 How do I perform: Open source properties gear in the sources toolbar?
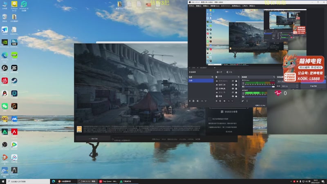(x=224, y=101)
